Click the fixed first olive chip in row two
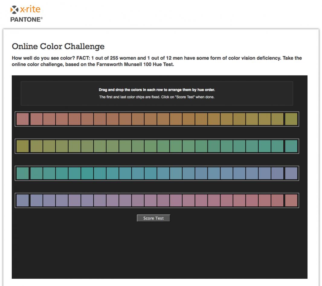The height and width of the screenshot is (286, 322). [x=23, y=146]
